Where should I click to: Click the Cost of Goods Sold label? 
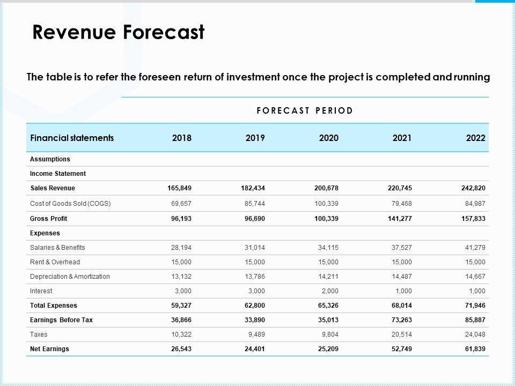(x=70, y=204)
